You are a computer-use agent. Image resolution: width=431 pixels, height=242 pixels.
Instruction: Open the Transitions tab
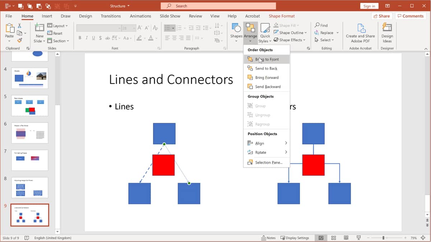click(x=111, y=16)
